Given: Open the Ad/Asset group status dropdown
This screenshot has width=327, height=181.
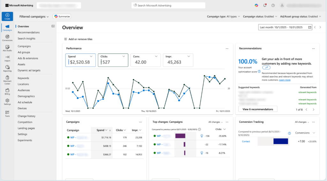Looking at the screenshot, I should coord(300,17).
